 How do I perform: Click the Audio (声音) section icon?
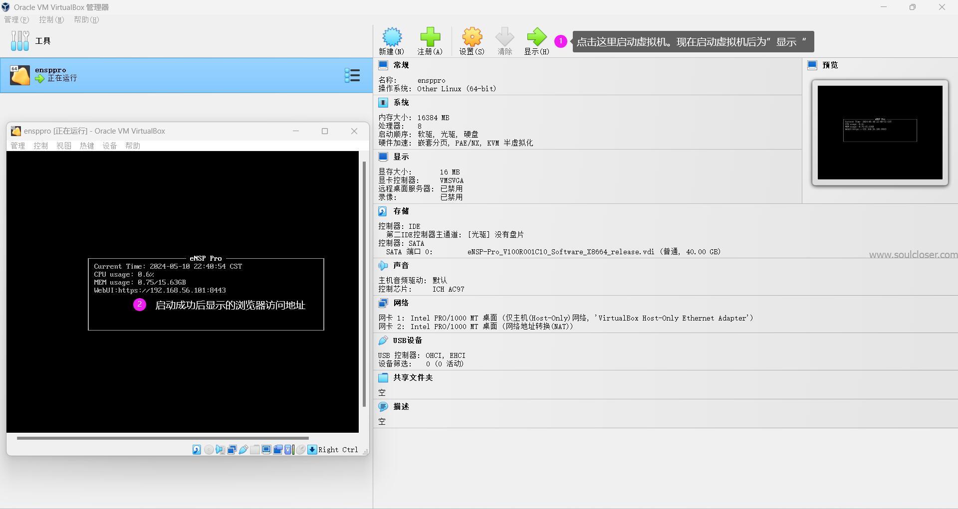click(x=383, y=265)
